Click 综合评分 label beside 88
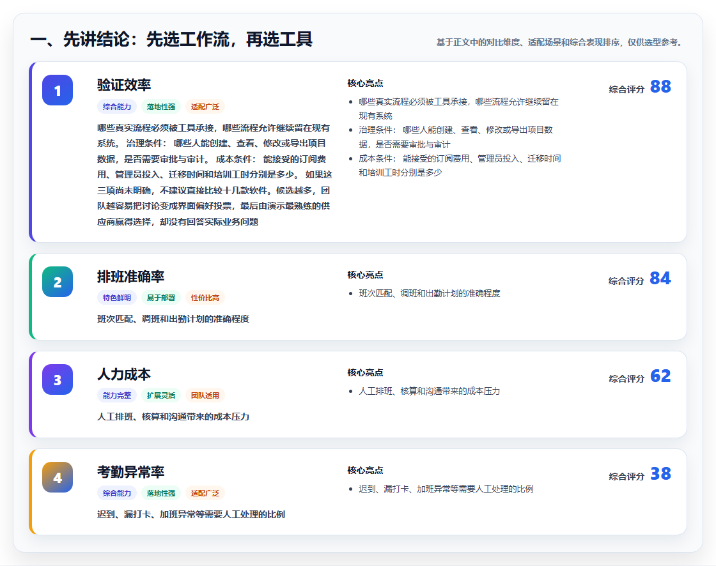This screenshot has height=566, width=716. pos(626,89)
